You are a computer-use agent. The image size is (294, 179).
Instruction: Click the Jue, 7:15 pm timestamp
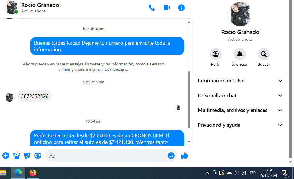click(93, 82)
